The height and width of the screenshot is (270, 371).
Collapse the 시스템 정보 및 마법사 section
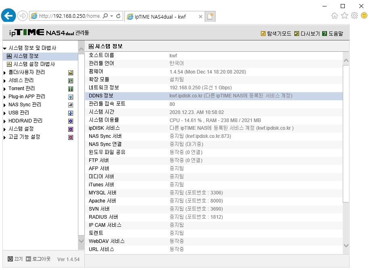click(x=4, y=49)
